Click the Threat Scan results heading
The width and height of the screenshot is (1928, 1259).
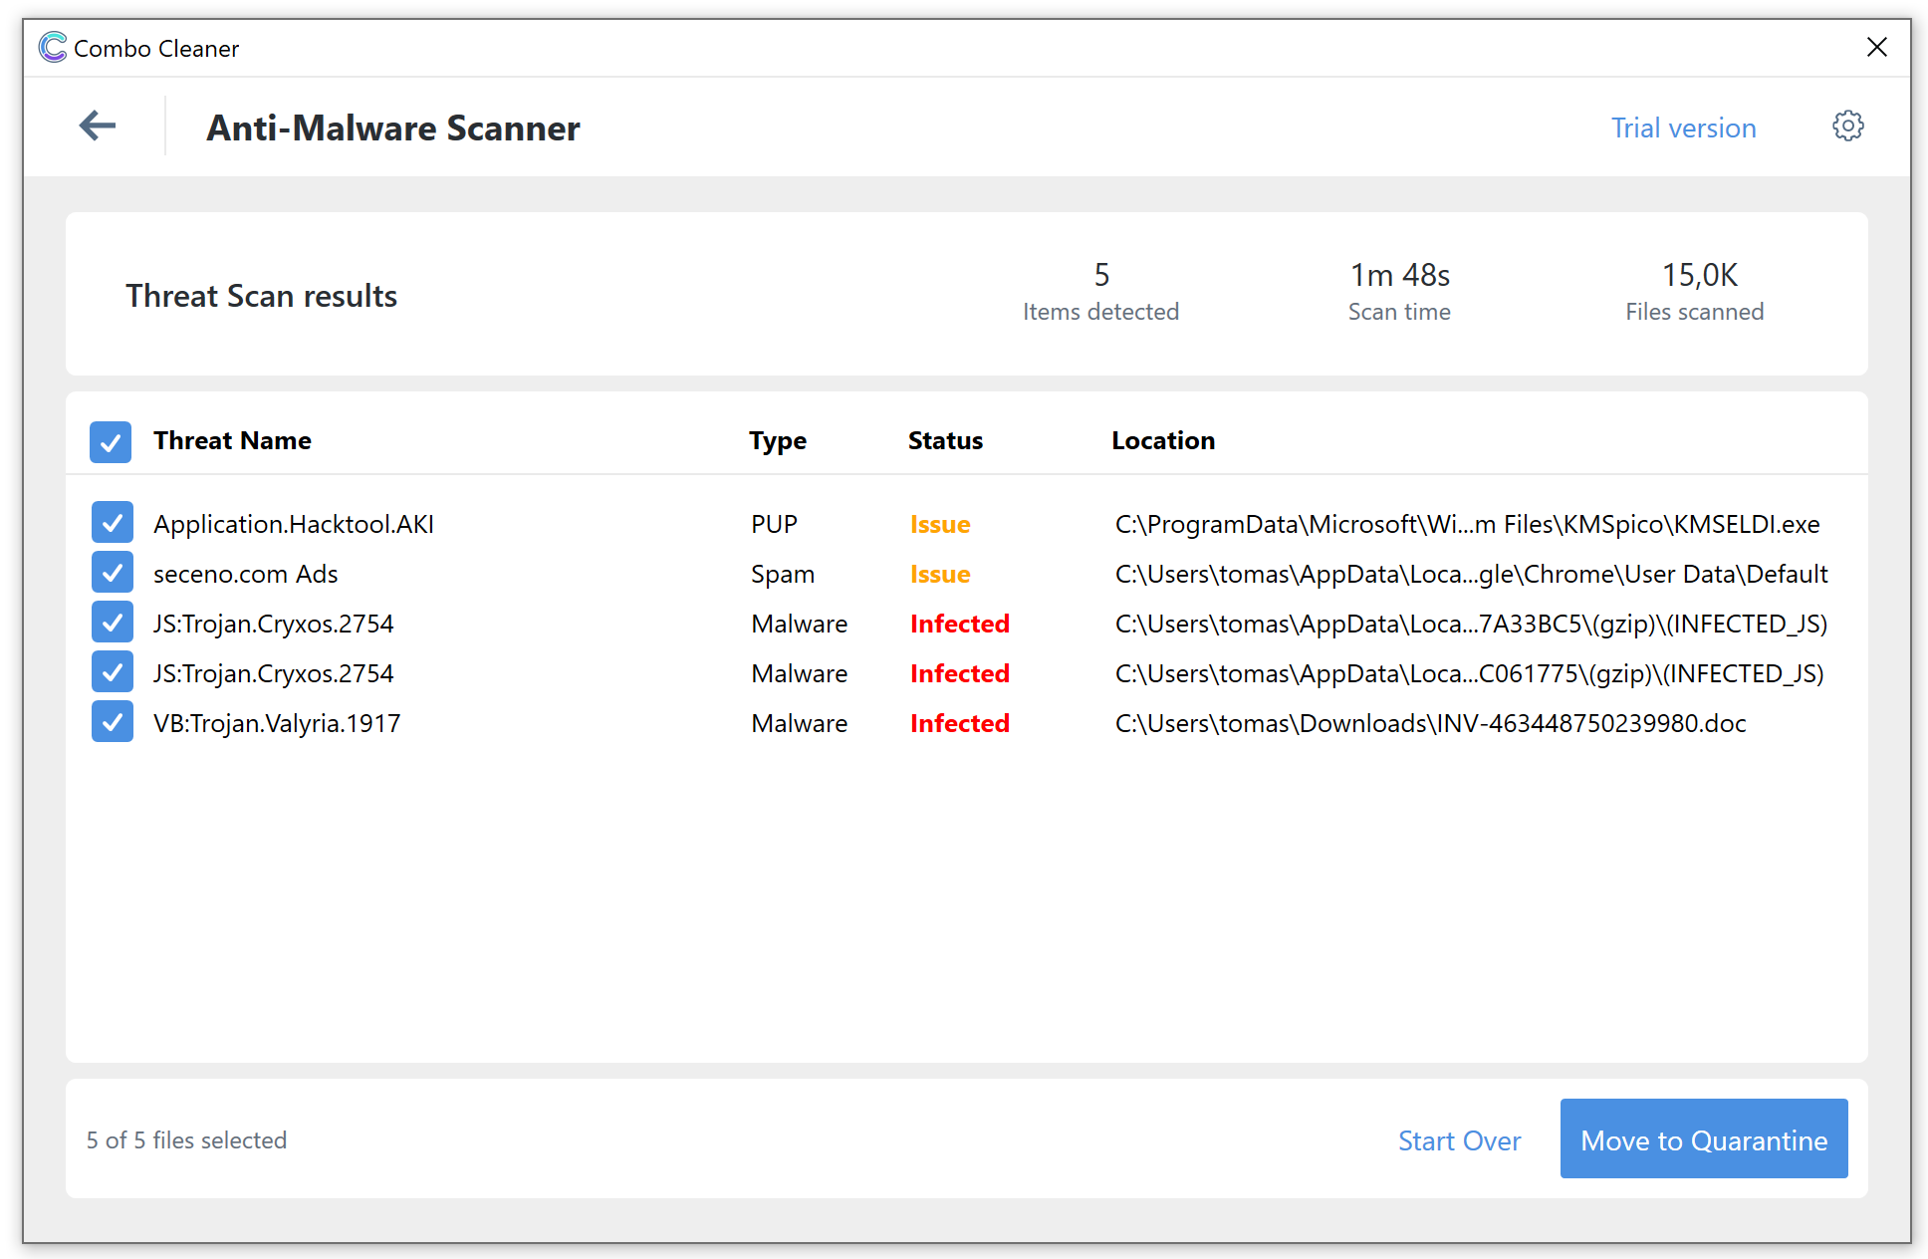pyautogui.click(x=261, y=296)
